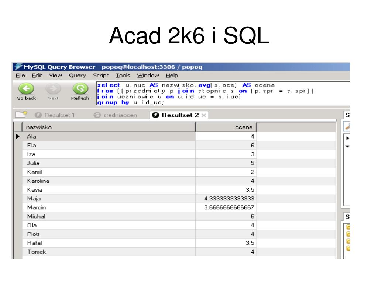The image size is (378, 283).
Task: Select the Maja cell
Action: pos(109,199)
